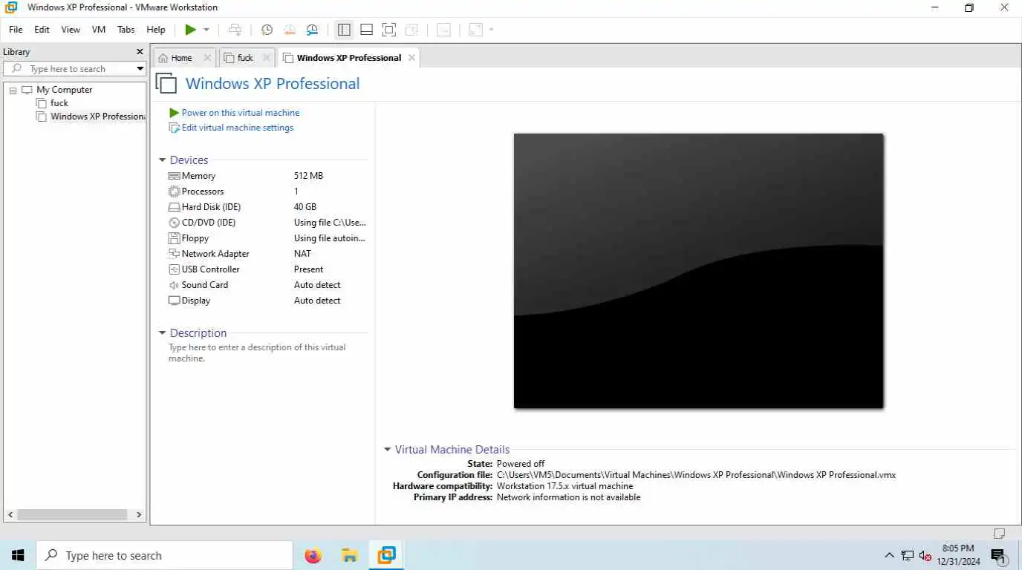Click 'Network information is not available' text

568,497
